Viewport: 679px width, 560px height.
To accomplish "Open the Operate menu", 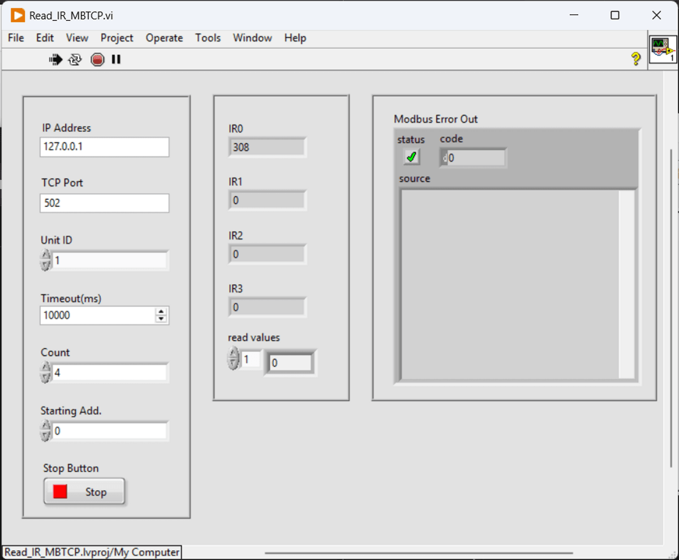I will pyautogui.click(x=164, y=38).
